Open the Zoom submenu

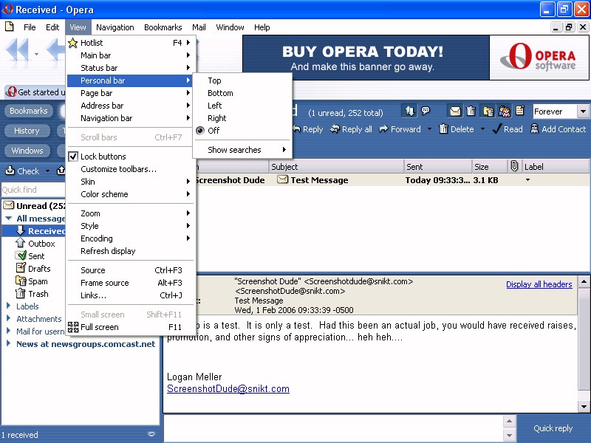tap(130, 213)
